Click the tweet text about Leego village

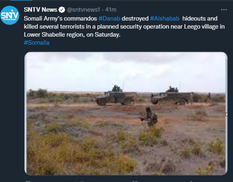pyautogui.click(x=124, y=27)
